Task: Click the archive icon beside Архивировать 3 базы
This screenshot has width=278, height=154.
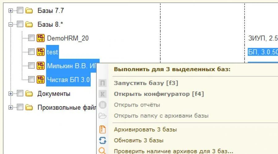Action: click(103, 129)
